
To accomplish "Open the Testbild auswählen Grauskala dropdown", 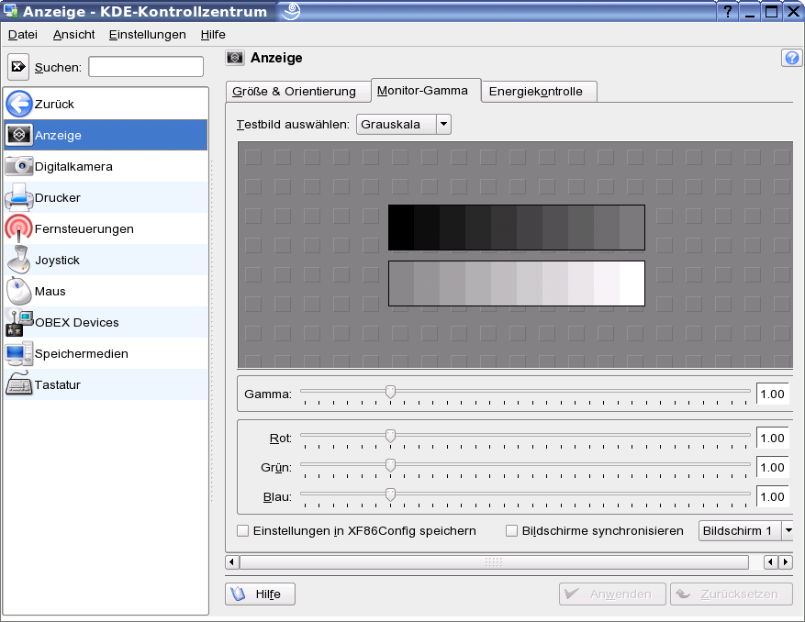I will coord(404,124).
